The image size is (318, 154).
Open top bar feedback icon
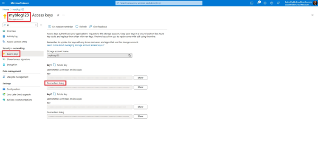[278, 3]
